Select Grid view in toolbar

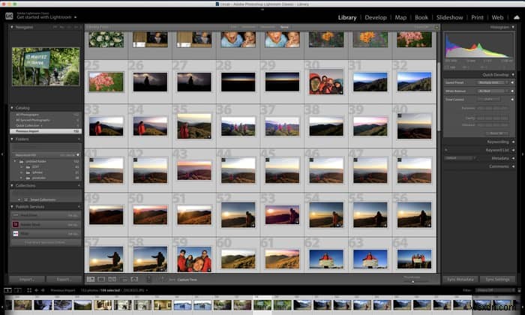pyautogui.click(x=91, y=279)
